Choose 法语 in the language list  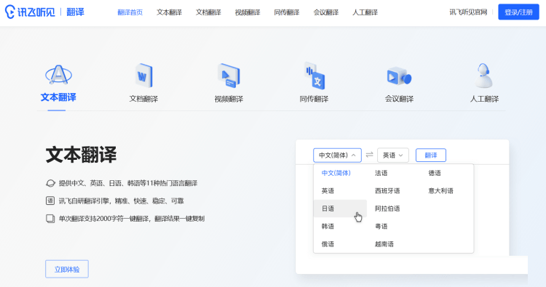click(381, 173)
